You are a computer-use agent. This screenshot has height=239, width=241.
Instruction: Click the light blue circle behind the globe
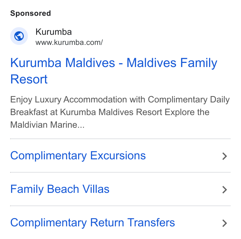pos(19,36)
